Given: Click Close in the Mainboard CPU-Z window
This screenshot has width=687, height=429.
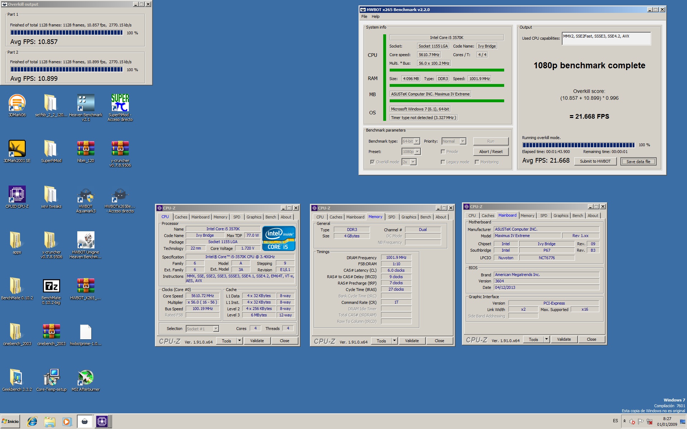Looking at the screenshot, I should pos(591,339).
